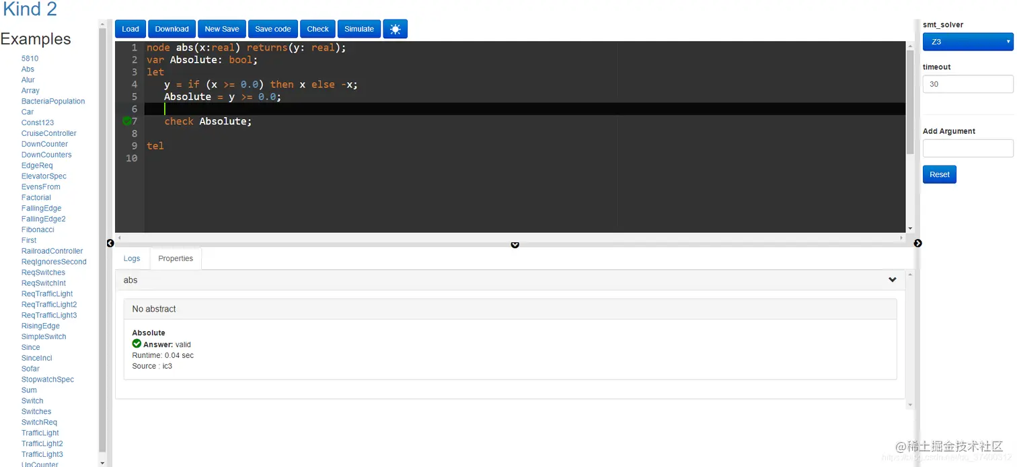Click the Download button

point(172,29)
